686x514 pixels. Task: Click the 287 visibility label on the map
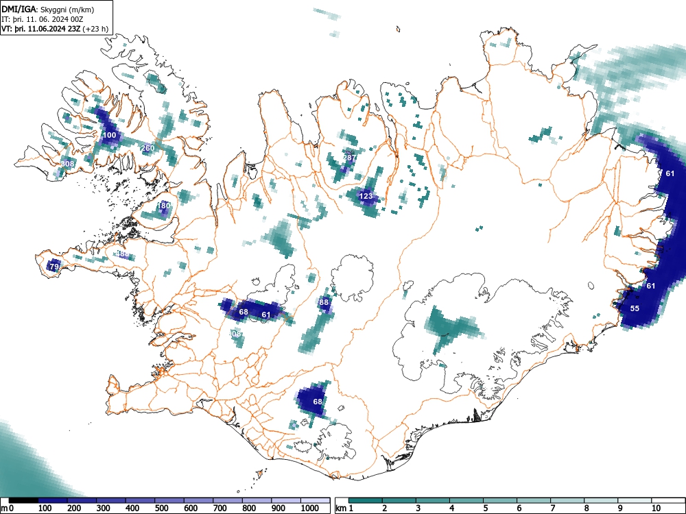(349, 158)
